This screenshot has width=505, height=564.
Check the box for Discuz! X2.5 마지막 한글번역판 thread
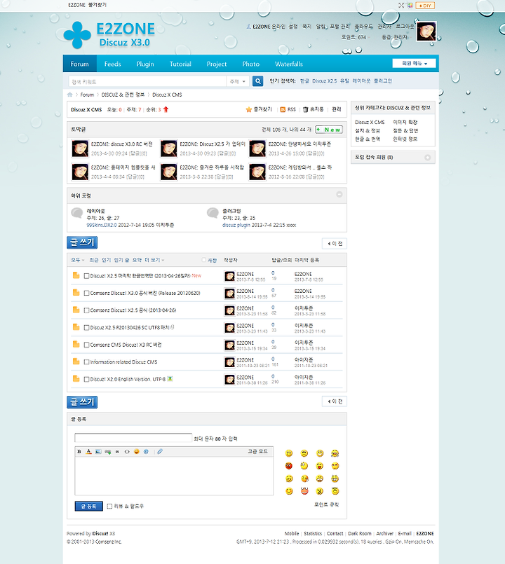[86, 276]
